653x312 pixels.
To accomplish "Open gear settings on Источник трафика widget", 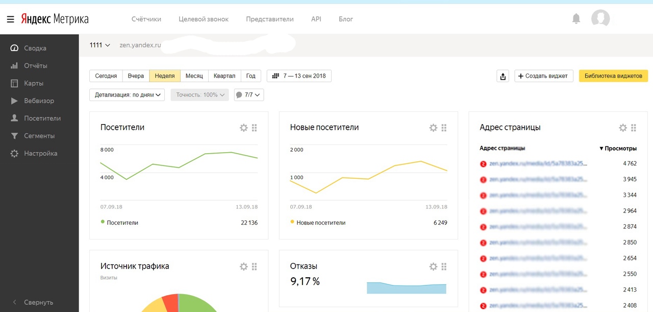I will click(x=244, y=267).
